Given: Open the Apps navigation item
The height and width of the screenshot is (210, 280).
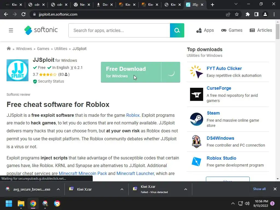Looking at the screenshot, I should [x=205, y=30].
